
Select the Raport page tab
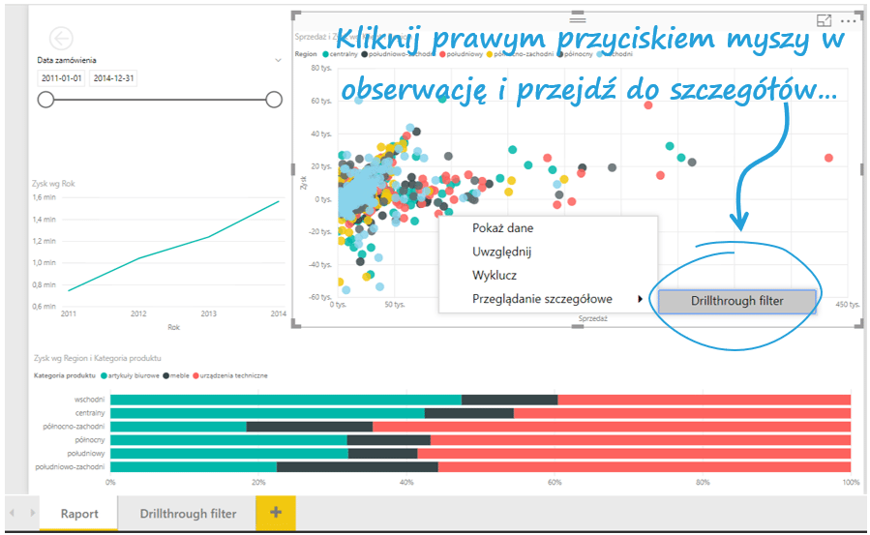point(79,514)
